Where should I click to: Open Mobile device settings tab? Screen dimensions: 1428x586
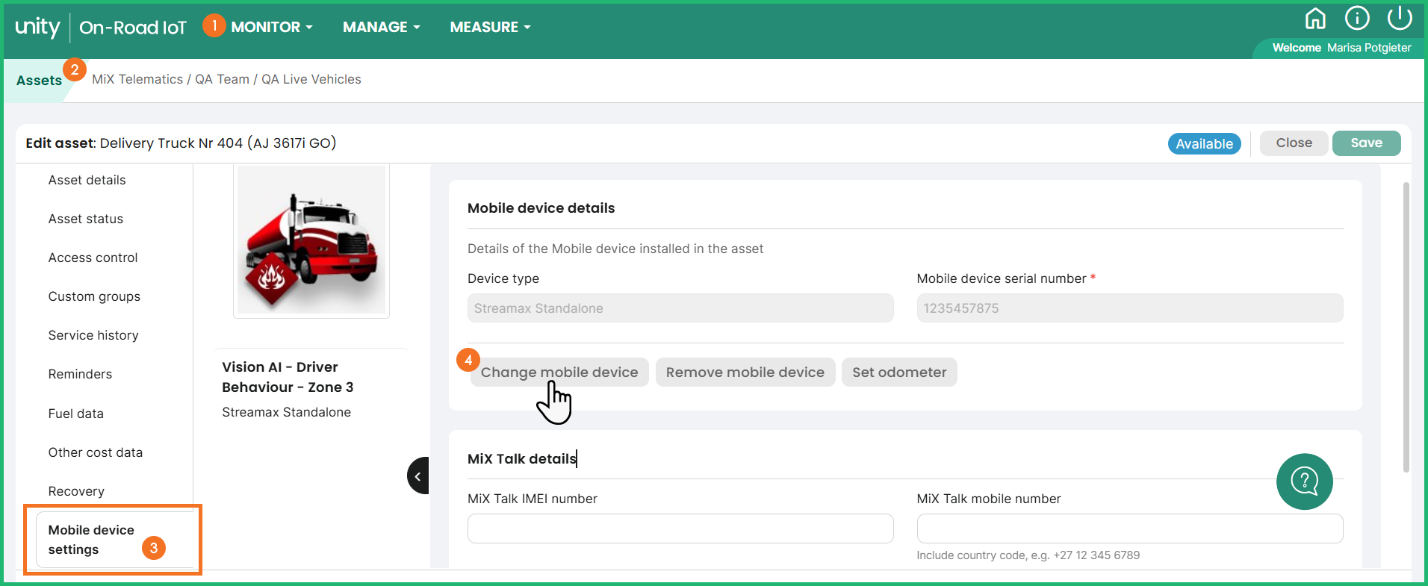click(x=91, y=539)
